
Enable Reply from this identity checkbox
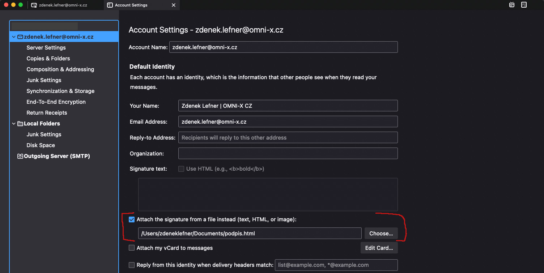(x=132, y=265)
